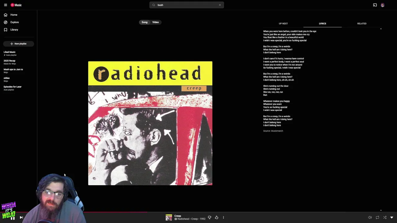The height and width of the screenshot is (223, 397).
Task: Open the cast to device icon
Action: [x=375, y=5]
